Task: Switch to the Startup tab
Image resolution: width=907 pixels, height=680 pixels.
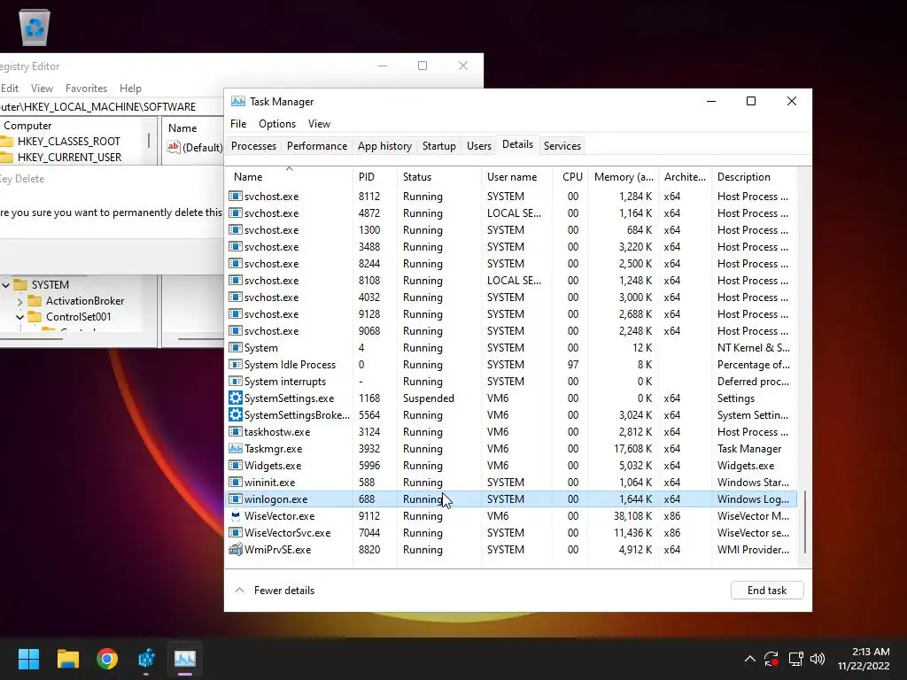Action: (439, 146)
